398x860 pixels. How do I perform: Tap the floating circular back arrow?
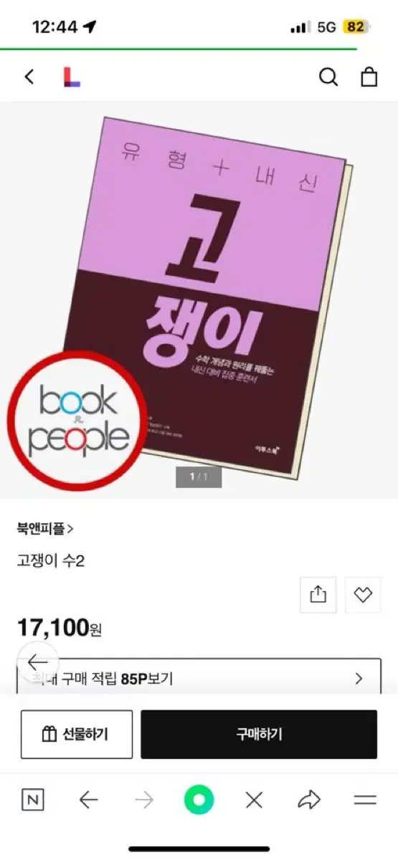click(x=37, y=662)
